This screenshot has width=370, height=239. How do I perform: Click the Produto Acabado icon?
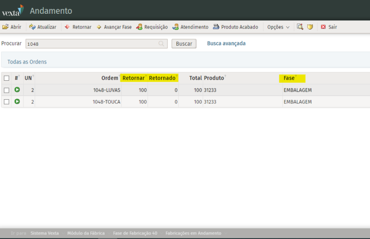point(216,27)
